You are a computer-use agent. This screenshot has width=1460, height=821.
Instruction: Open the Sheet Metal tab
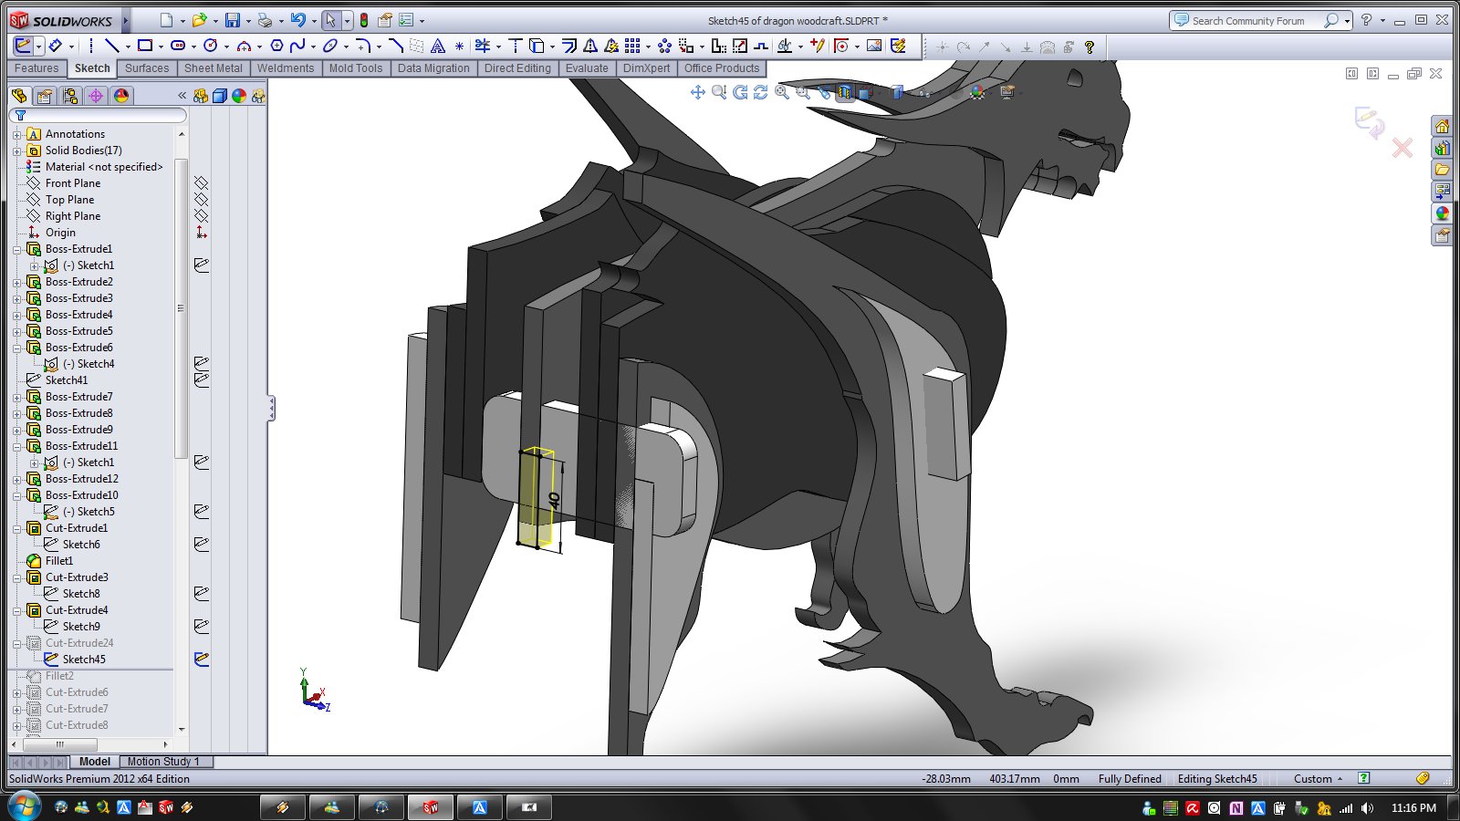pyautogui.click(x=213, y=68)
